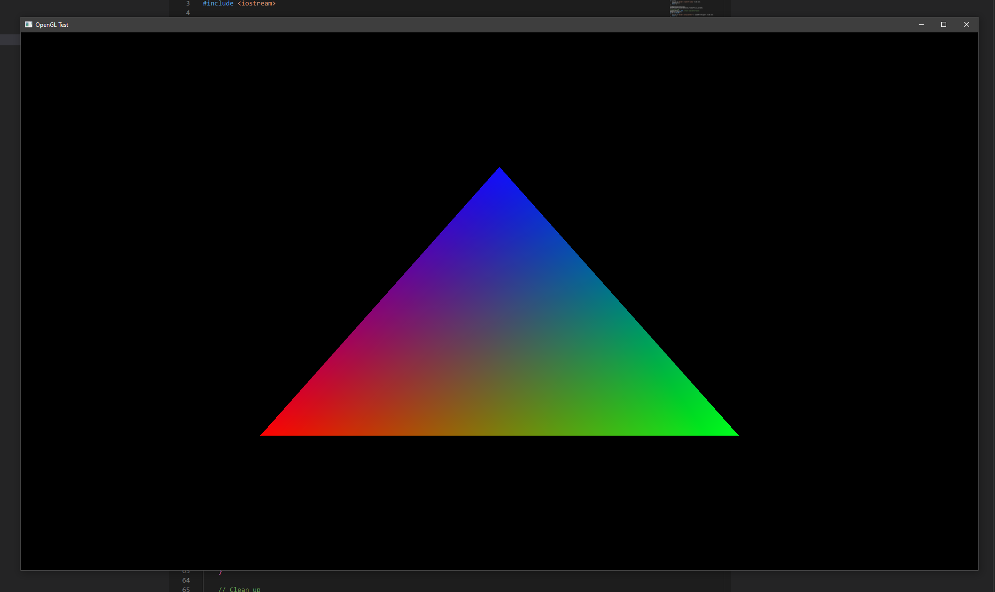Click line number 4 in editor gutter

pos(188,12)
